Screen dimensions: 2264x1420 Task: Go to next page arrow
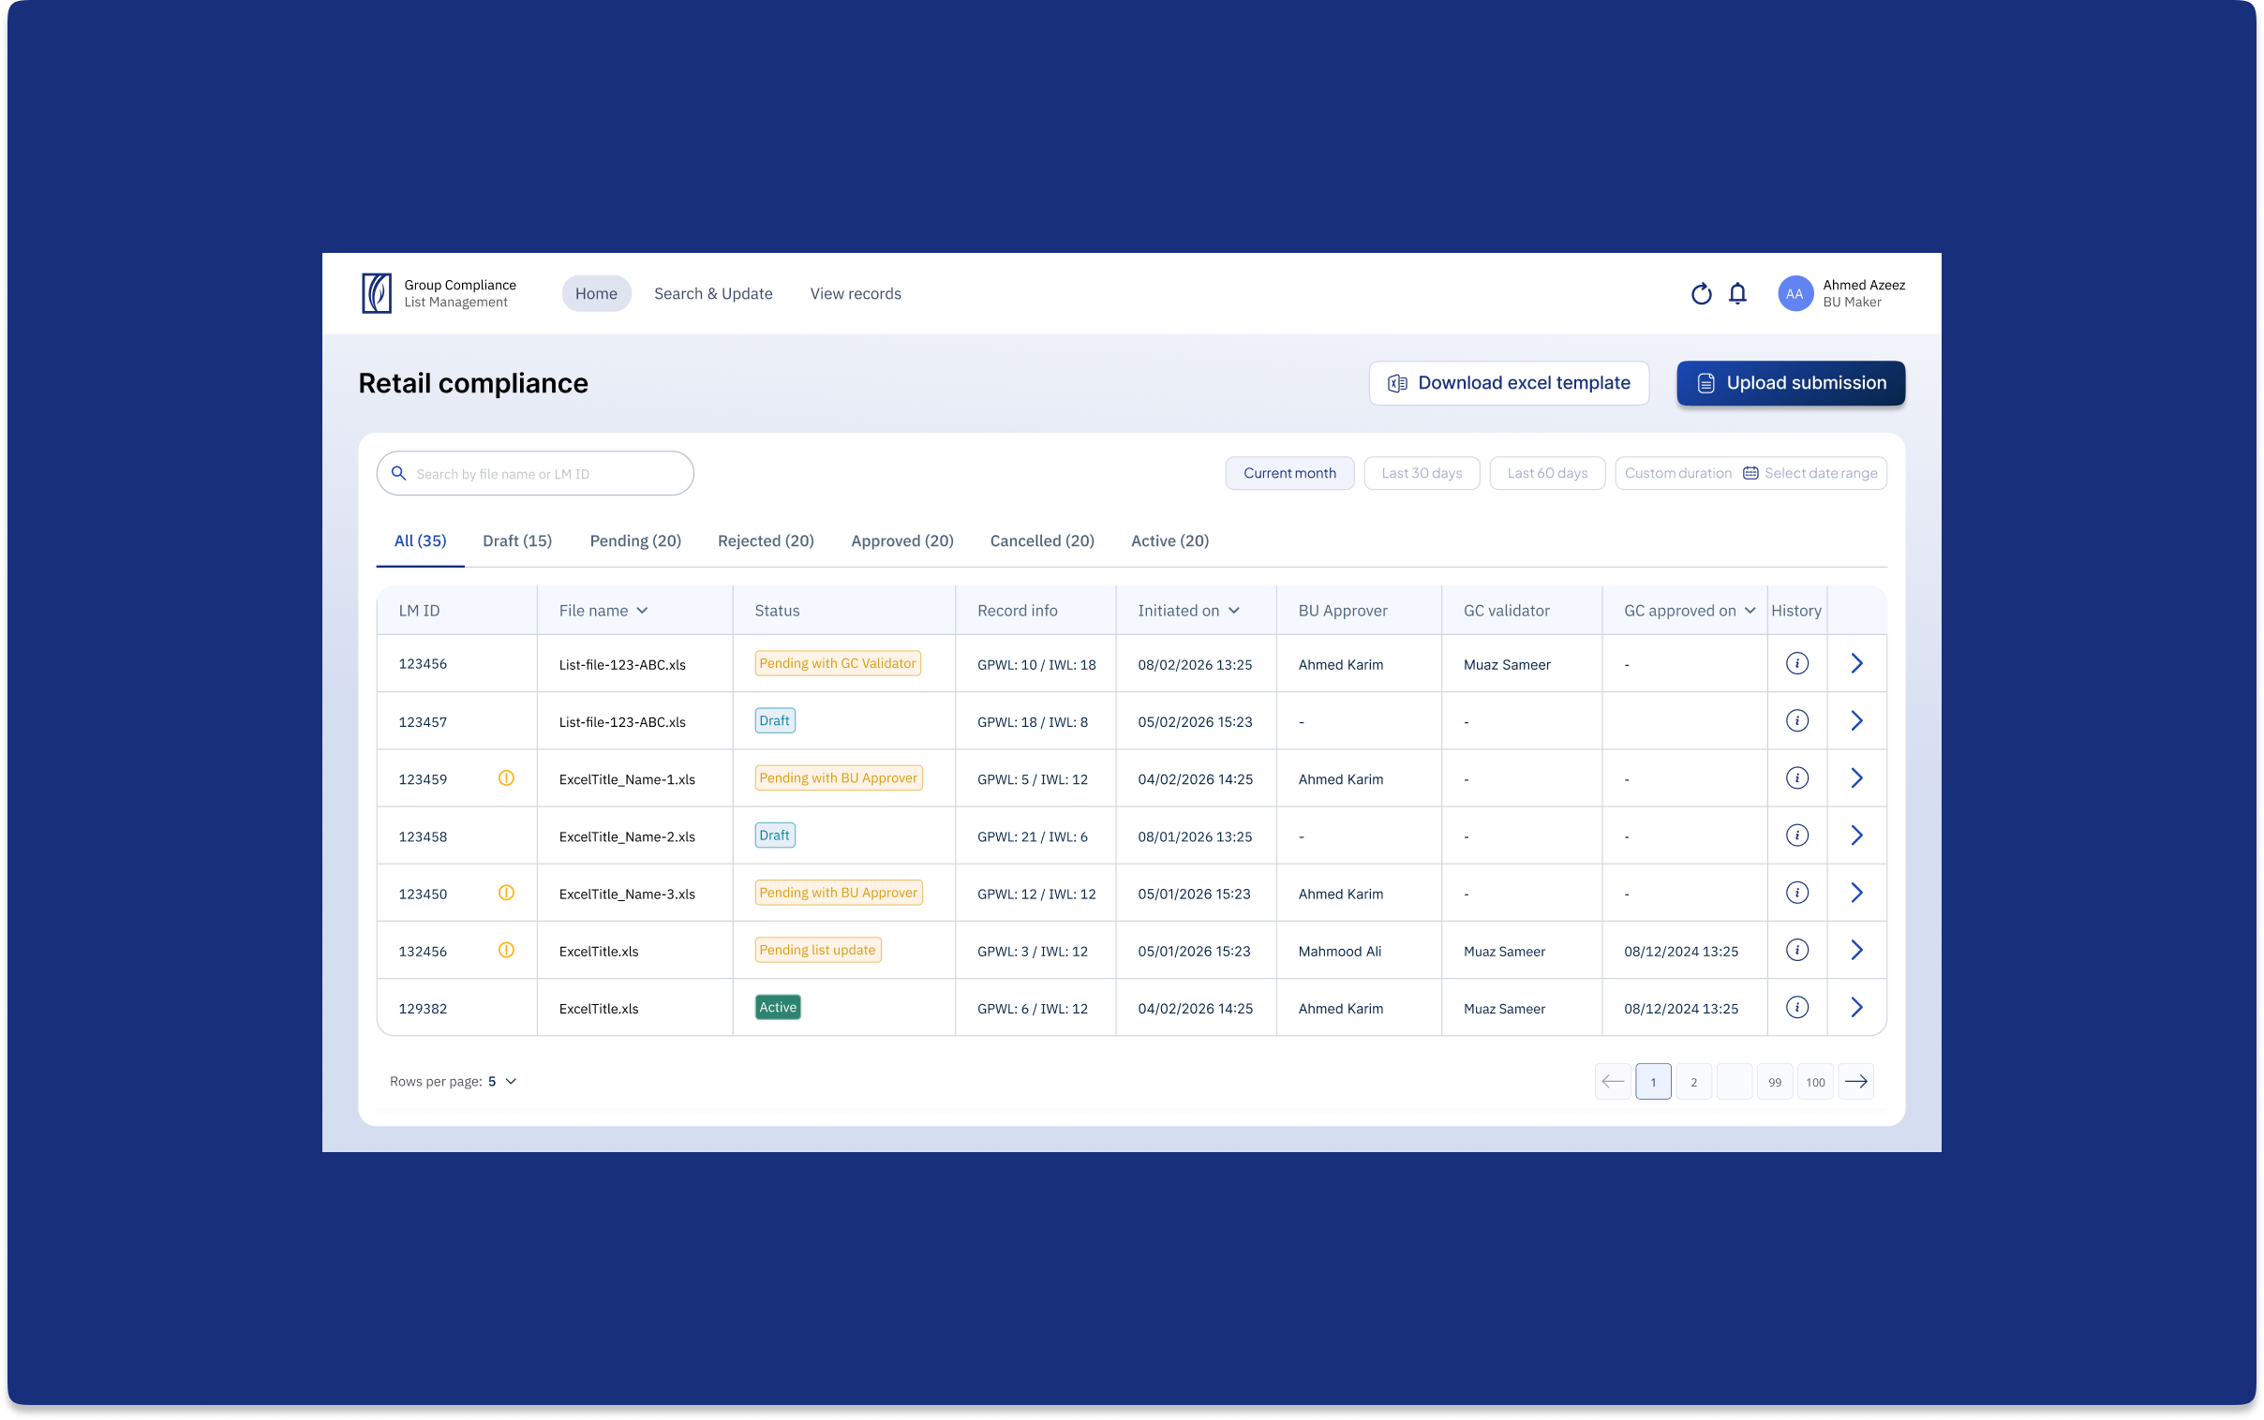pos(1855,1082)
